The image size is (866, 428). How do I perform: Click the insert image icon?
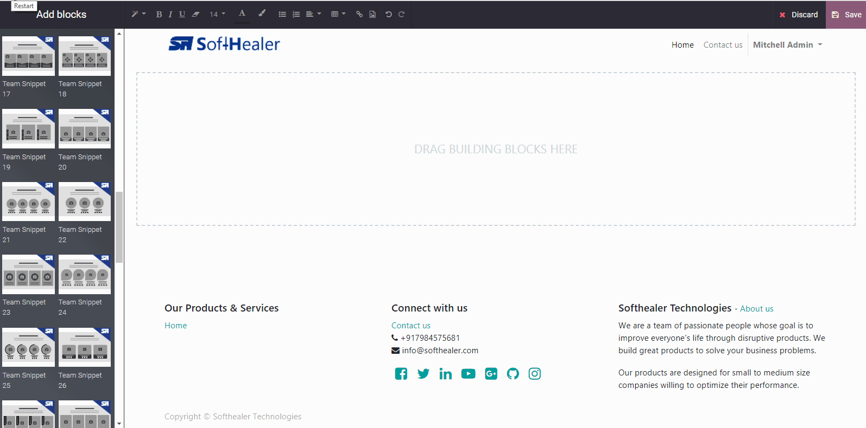tap(372, 14)
